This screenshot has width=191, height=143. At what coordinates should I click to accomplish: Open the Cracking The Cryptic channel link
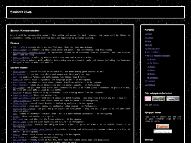[x=24, y=109]
